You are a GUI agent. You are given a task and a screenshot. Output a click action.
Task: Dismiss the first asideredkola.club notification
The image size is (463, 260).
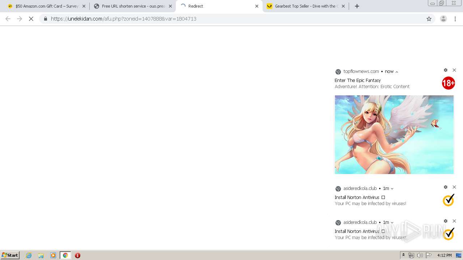point(454,187)
